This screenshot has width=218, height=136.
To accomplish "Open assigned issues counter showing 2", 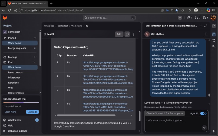I will pyautogui.click(x=190, y=18).
